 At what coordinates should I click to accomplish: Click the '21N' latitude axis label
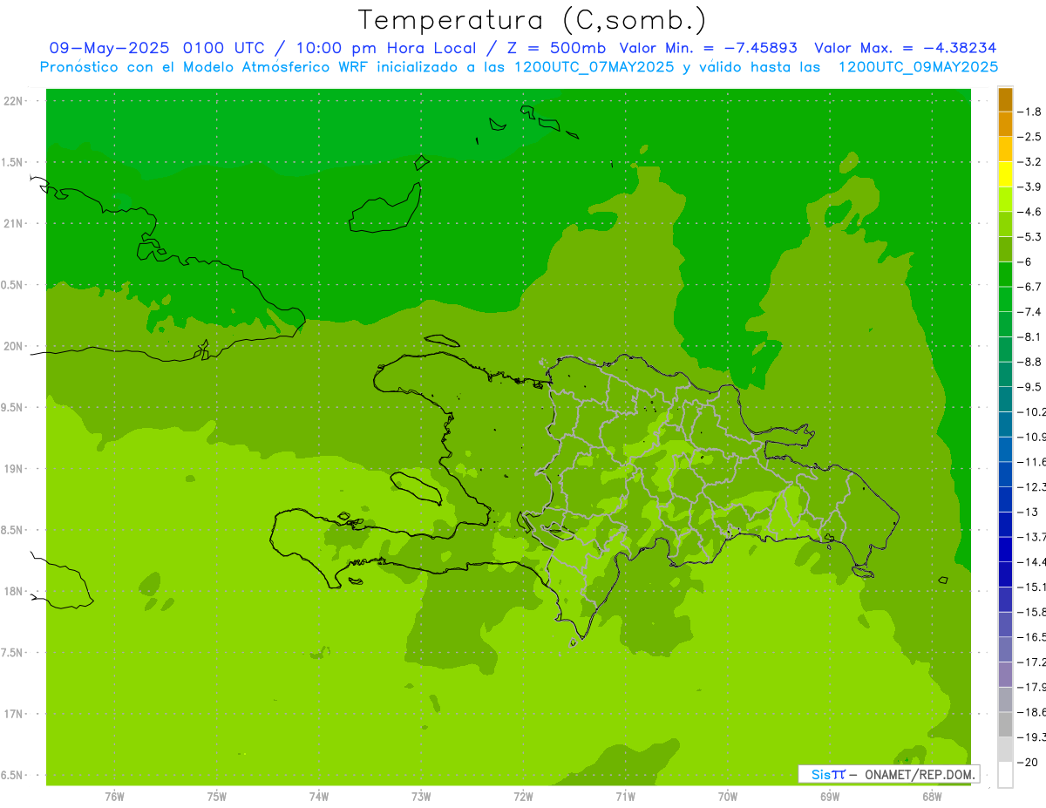[x=13, y=224]
